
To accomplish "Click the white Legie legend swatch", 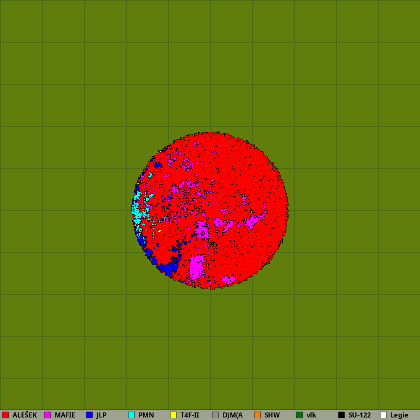I will tap(383, 415).
